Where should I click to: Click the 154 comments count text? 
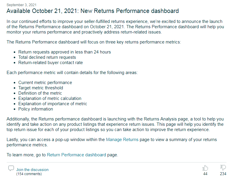(x=29, y=174)
